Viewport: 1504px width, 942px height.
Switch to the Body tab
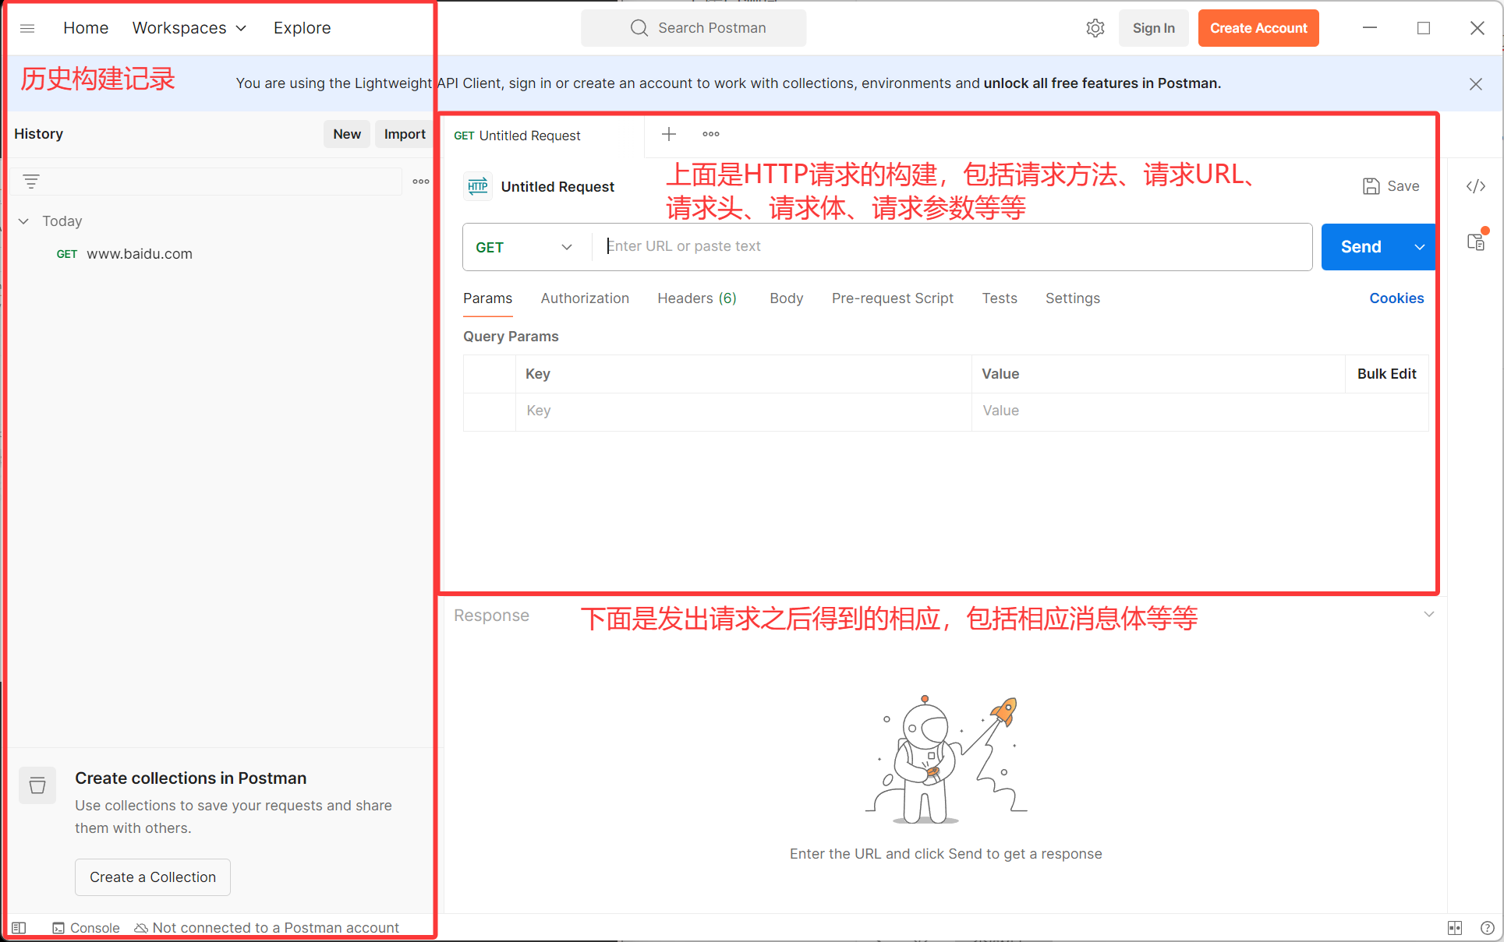tap(786, 298)
